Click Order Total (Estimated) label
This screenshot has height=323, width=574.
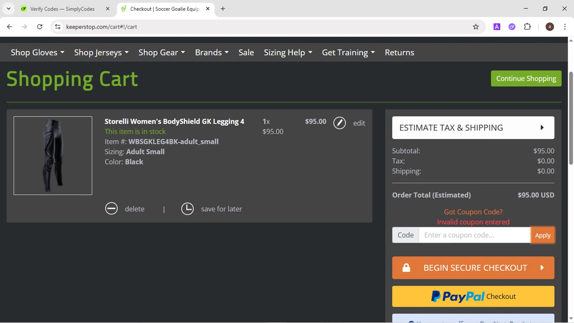(x=432, y=195)
